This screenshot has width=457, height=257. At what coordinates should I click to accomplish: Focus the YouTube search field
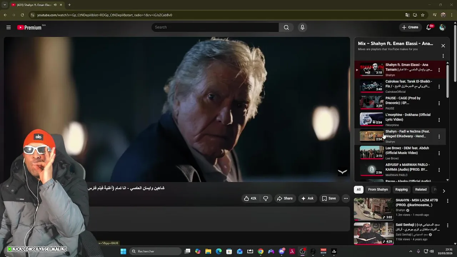click(x=215, y=27)
